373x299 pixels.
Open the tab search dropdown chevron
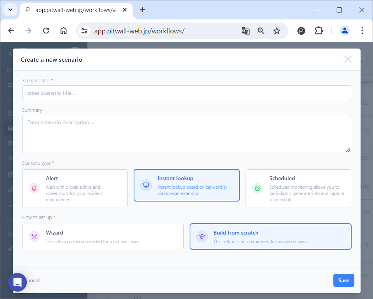(x=10, y=10)
